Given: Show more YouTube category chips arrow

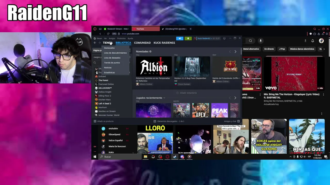Looking at the screenshot, I should (x=324, y=49).
